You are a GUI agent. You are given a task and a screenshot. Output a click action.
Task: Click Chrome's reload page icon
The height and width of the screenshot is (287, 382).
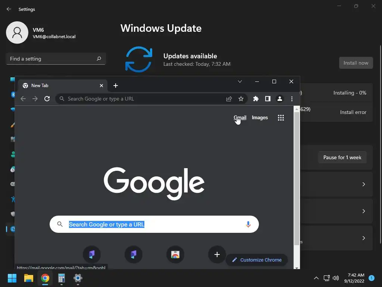pos(47,99)
